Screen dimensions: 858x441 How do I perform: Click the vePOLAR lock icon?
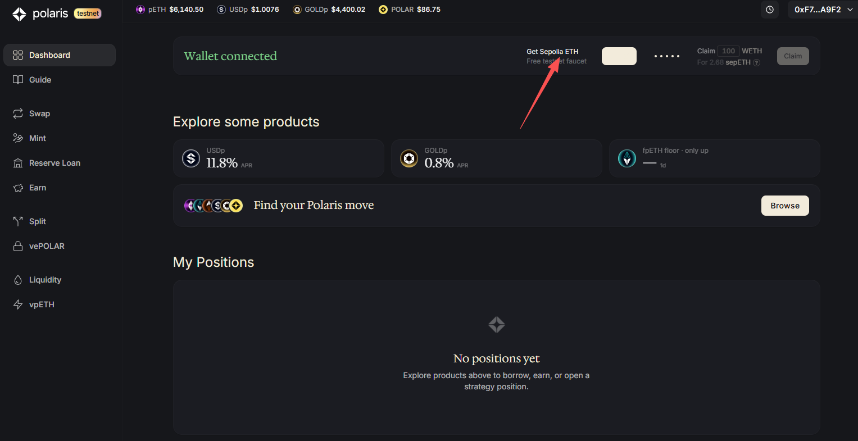[18, 246]
